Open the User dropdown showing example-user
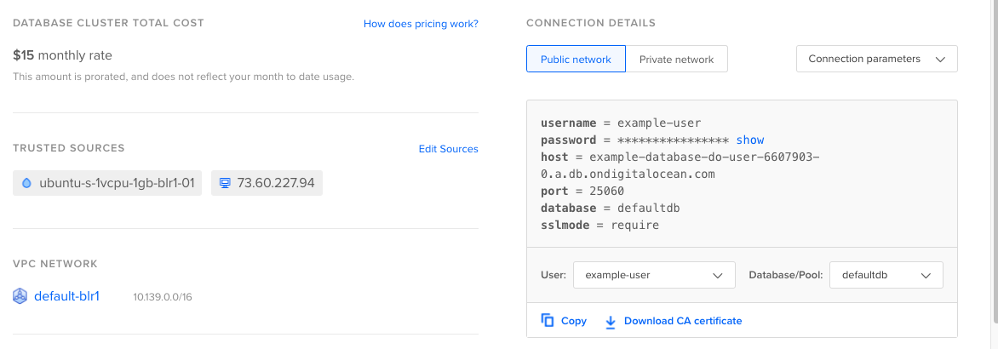The image size is (998, 349). click(654, 275)
